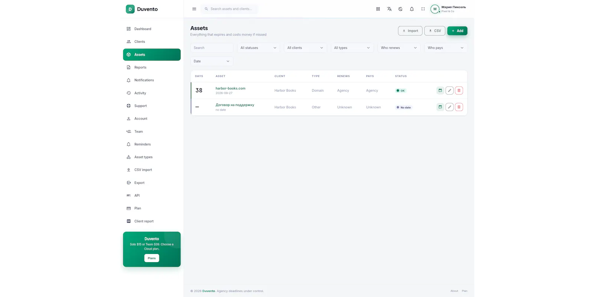
Task: Open the notifications bell in header
Action: pyautogui.click(x=412, y=9)
